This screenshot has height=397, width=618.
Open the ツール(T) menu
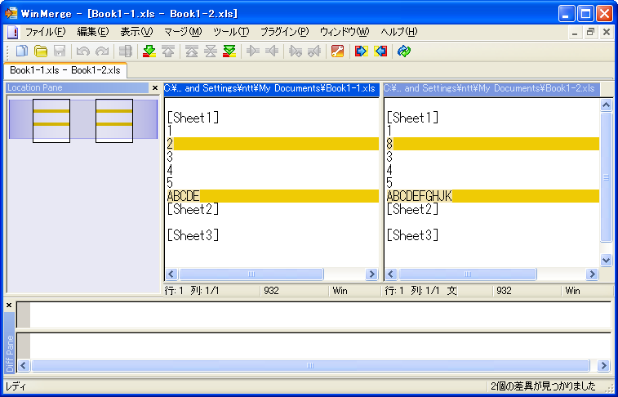coord(231,32)
